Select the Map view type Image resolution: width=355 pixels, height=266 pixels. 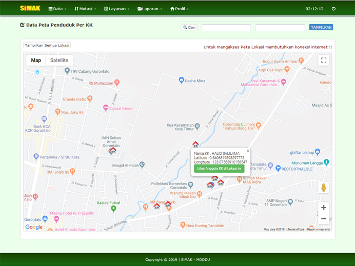[x=36, y=60]
